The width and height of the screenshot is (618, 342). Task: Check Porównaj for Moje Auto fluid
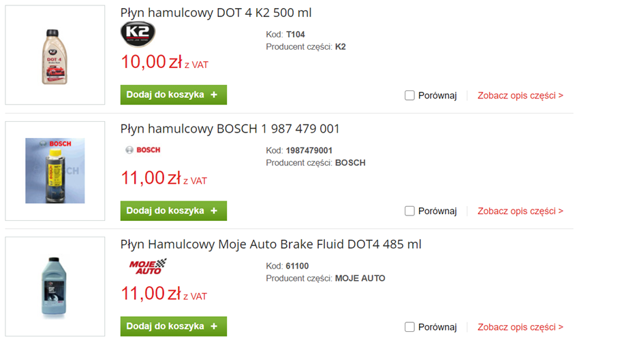410,327
